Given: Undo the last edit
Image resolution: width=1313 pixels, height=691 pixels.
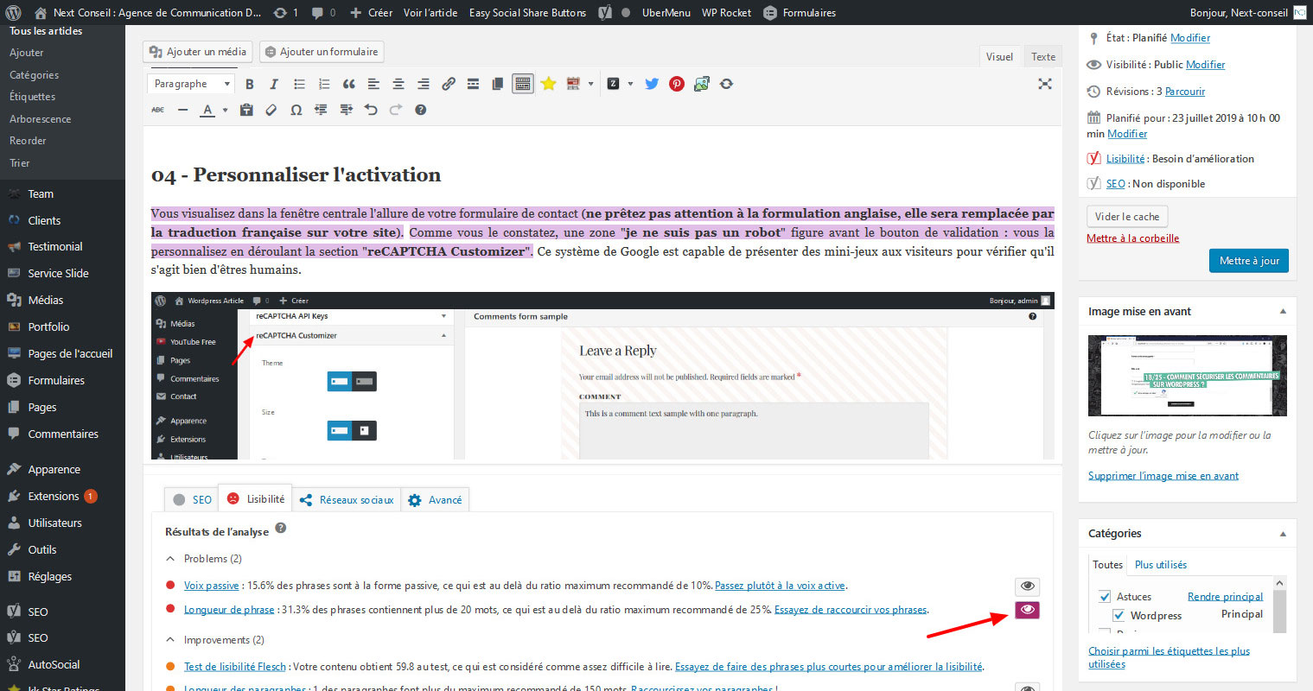Looking at the screenshot, I should pyautogui.click(x=371, y=110).
